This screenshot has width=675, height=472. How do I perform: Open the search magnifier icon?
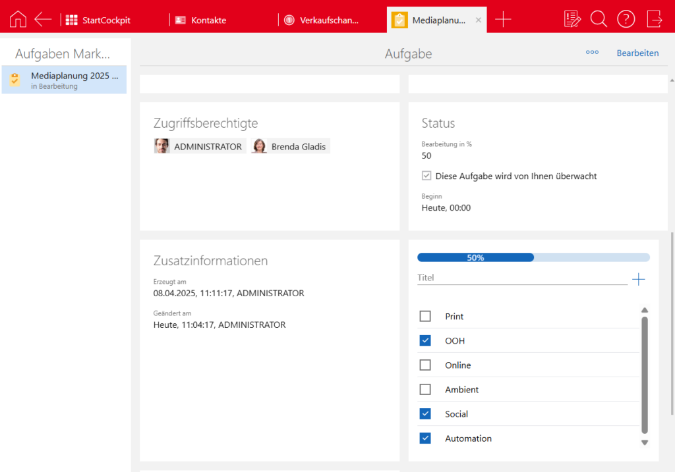point(599,19)
